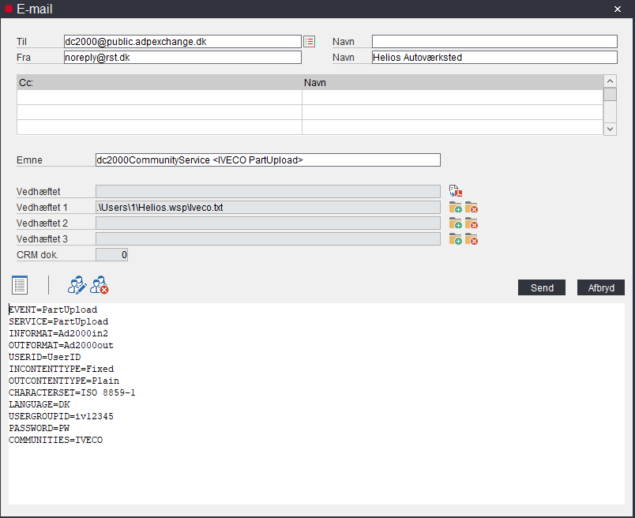The image size is (635, 518).
Task: Click the PASSWORD=PW line
Action: tap(39, 428)
